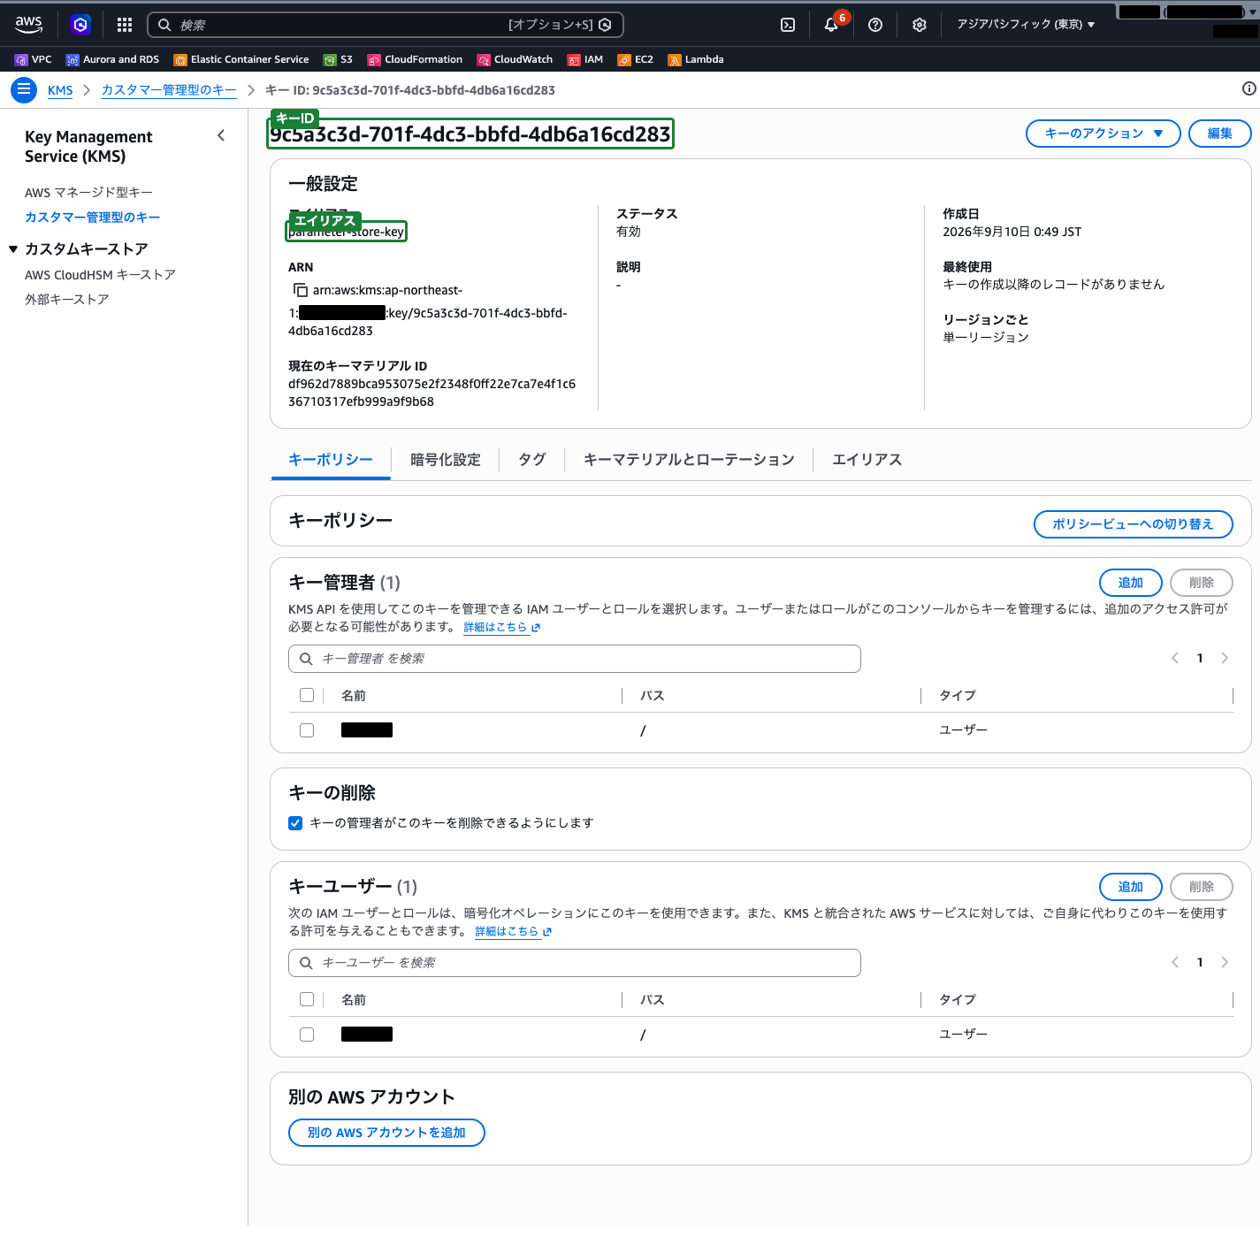Screen dimensions: 1260x1260
Task: Open the services grid menu icon
Action: click(x=125, y=25)
